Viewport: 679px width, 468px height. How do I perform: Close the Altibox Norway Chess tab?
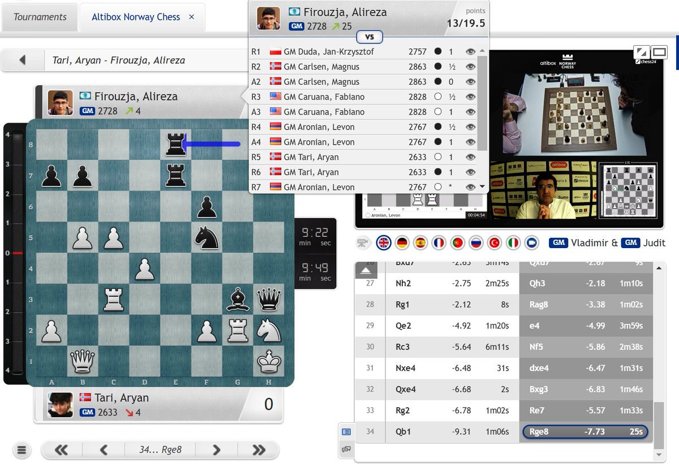click(x=191, y=17)
